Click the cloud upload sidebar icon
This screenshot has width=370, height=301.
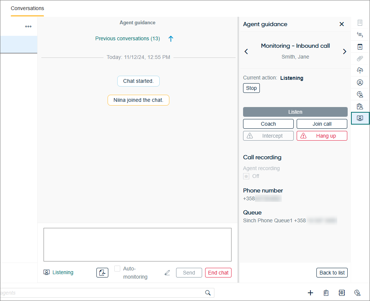pyautogui.click(x=360, y=70)
